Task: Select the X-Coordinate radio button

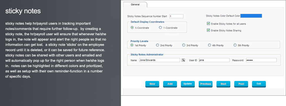Action: (132, 28)
